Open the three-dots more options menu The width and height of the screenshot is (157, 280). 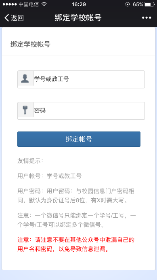(x=147, y=18)
